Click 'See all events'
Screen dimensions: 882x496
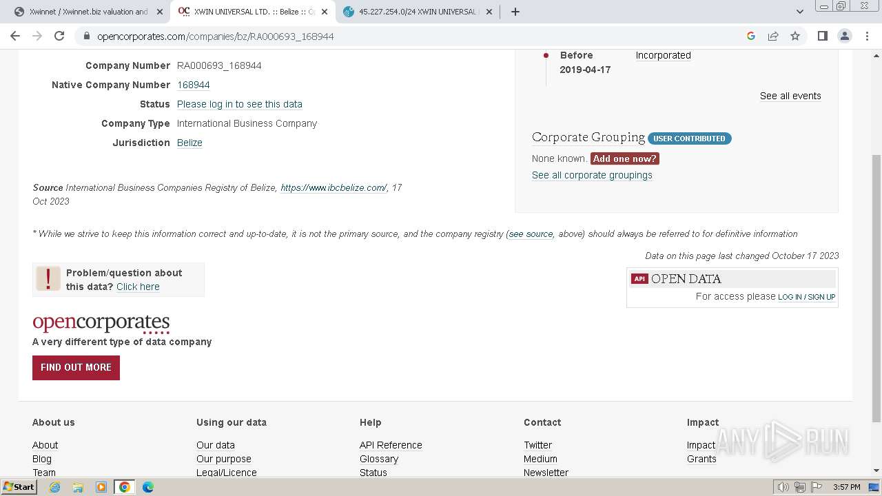(x=790, y=96)
